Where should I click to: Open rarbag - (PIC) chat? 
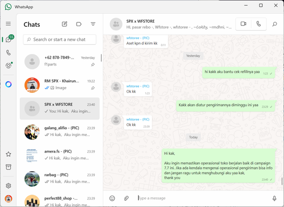[x=60, y=179]
